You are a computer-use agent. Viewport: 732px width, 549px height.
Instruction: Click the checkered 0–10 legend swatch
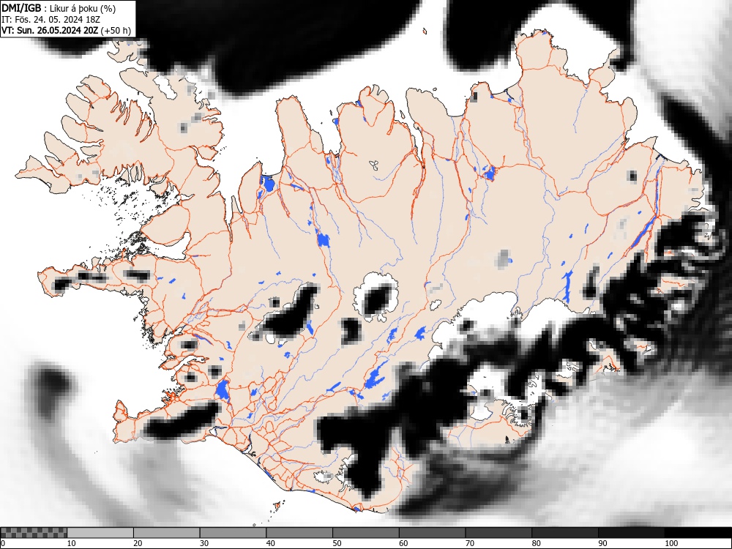click(34, 533)
